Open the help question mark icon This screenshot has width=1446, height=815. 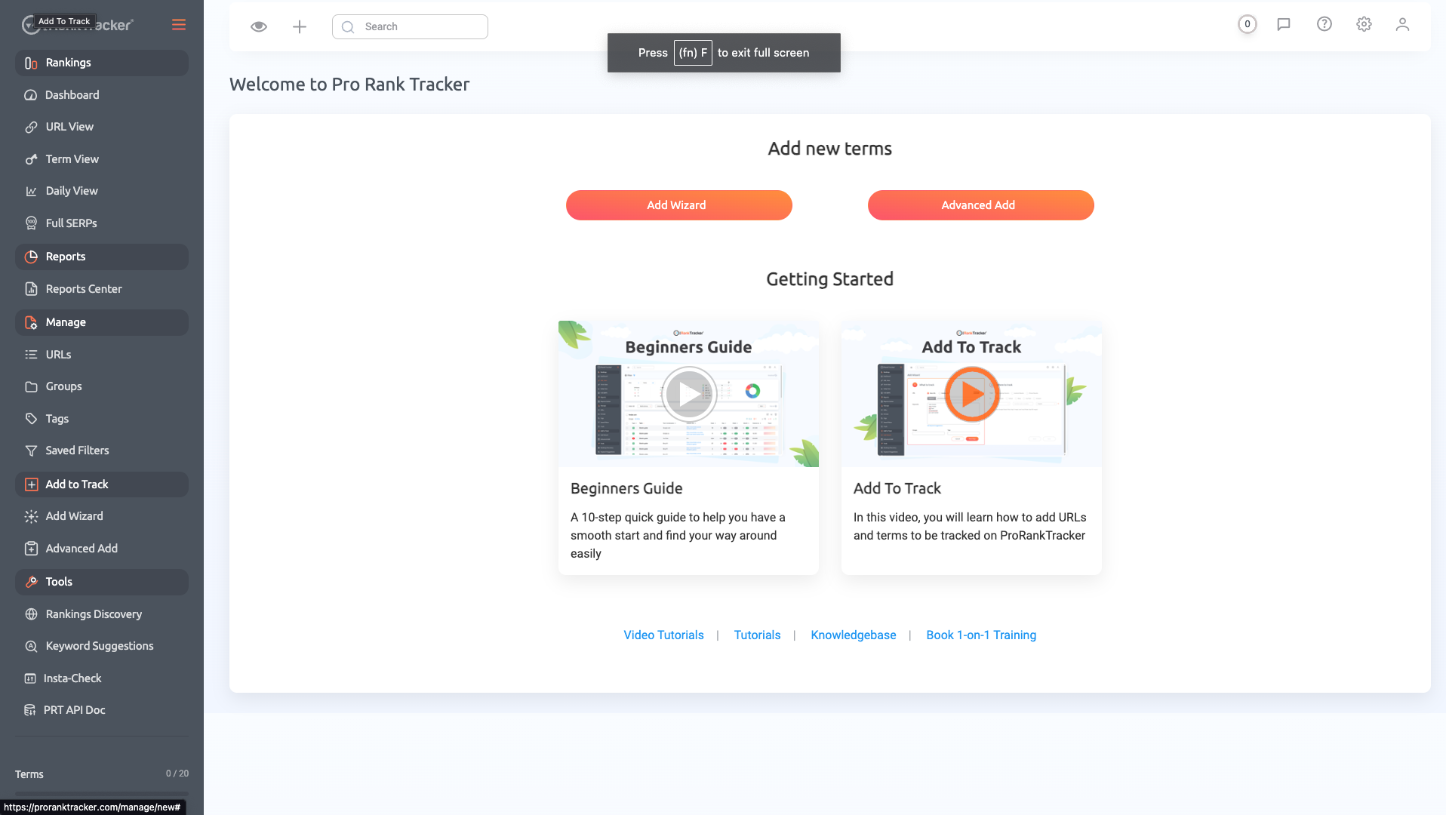(1324, 24)
